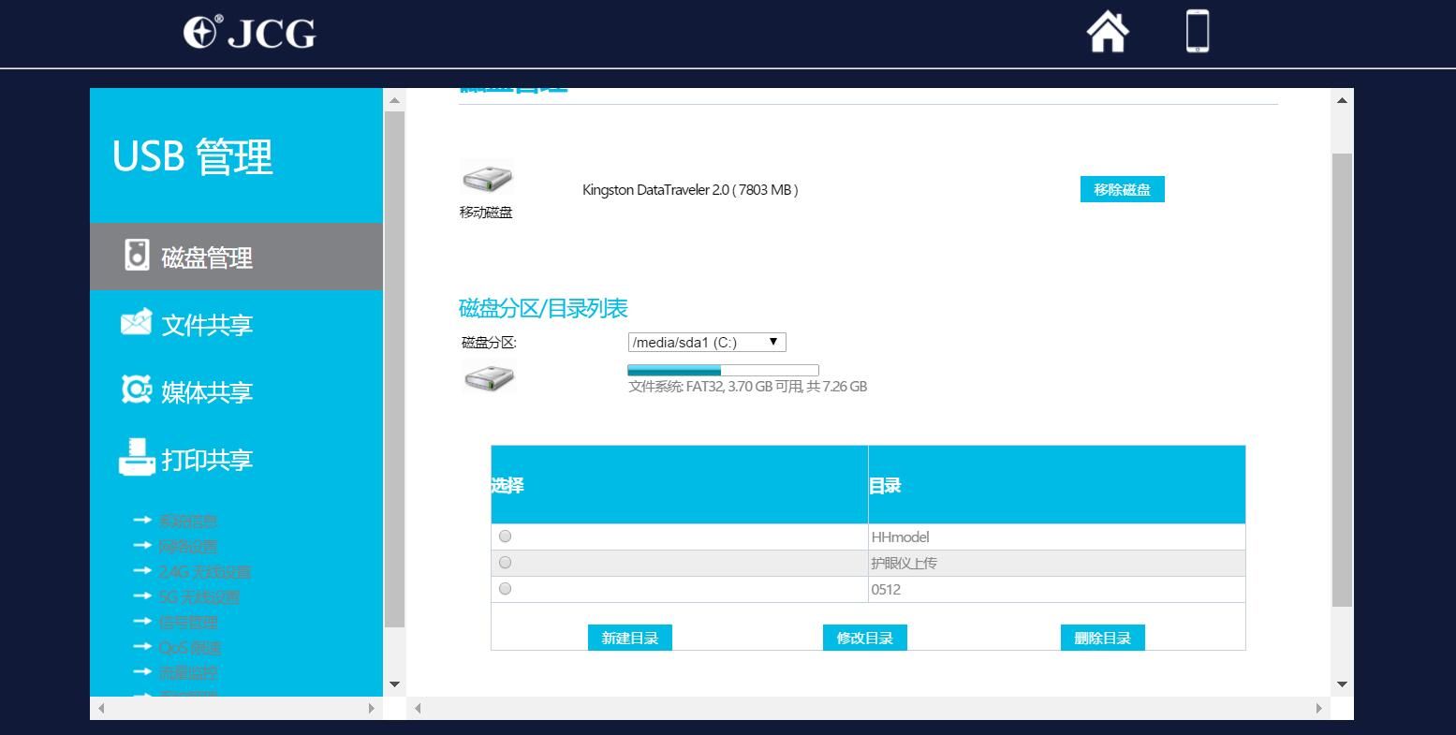
Task: Click the 0512 directory name
Action: pos(886,589)
